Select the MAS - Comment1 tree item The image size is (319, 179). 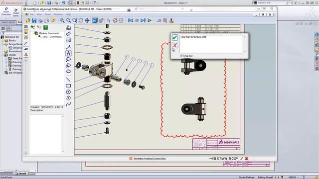tap(52, 37)
